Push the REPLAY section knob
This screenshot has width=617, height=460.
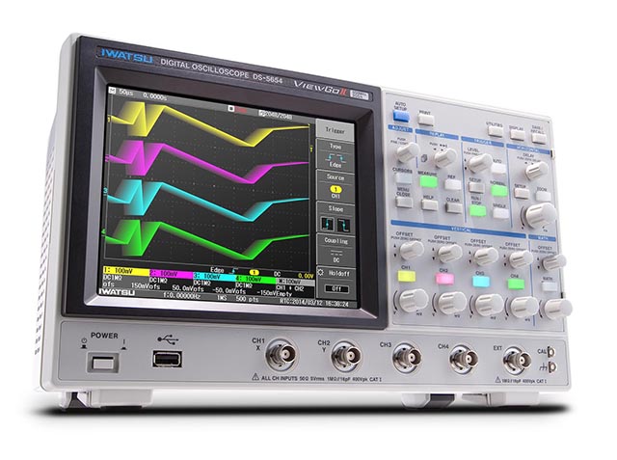[x=445, y=158]
